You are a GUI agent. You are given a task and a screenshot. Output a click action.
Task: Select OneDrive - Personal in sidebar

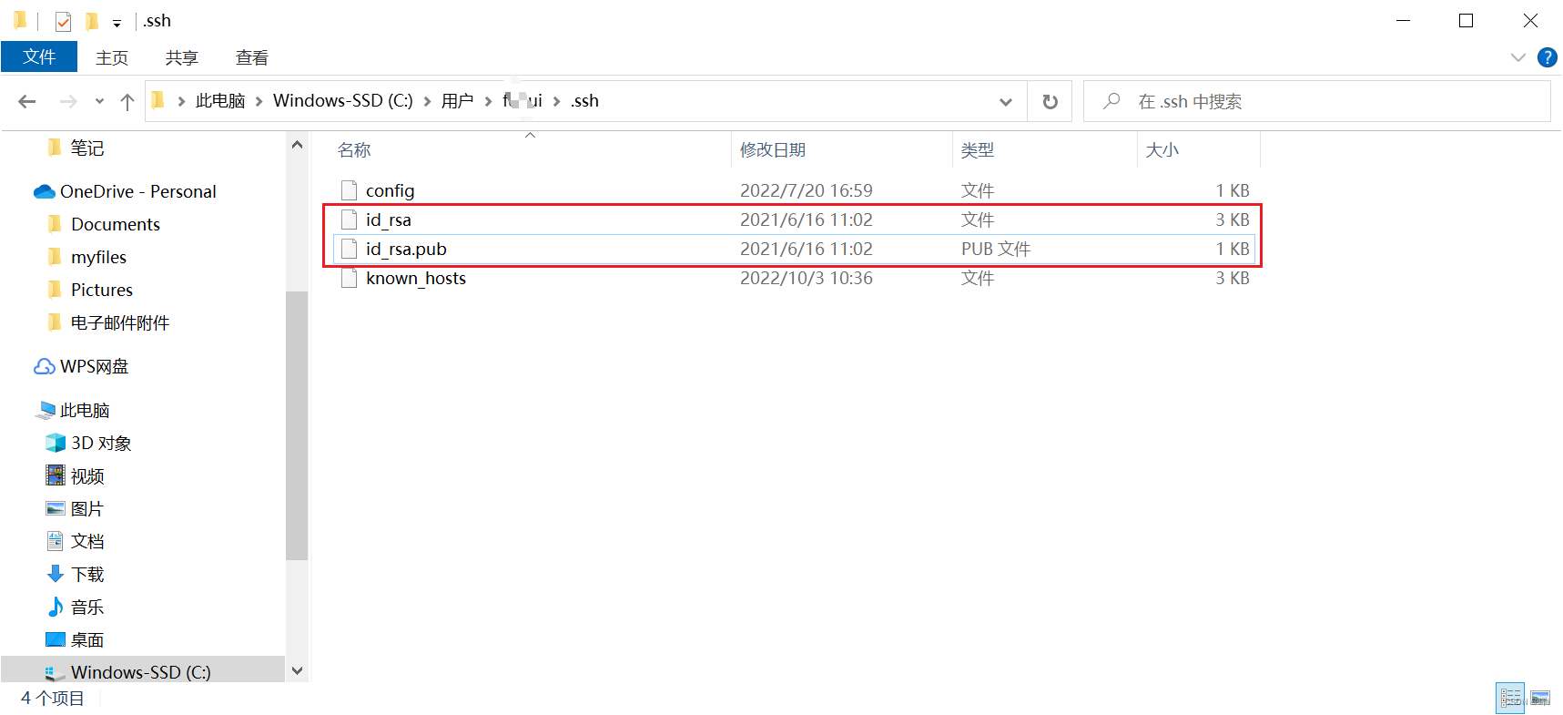138,191
